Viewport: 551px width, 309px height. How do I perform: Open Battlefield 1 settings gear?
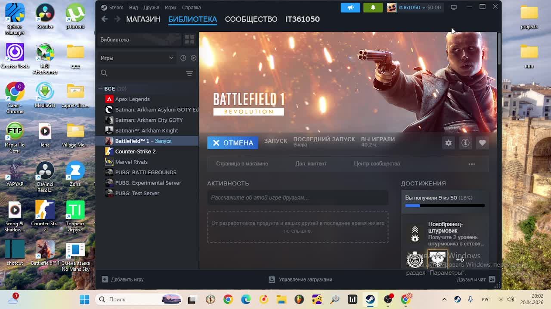click(x=449, y=143)
